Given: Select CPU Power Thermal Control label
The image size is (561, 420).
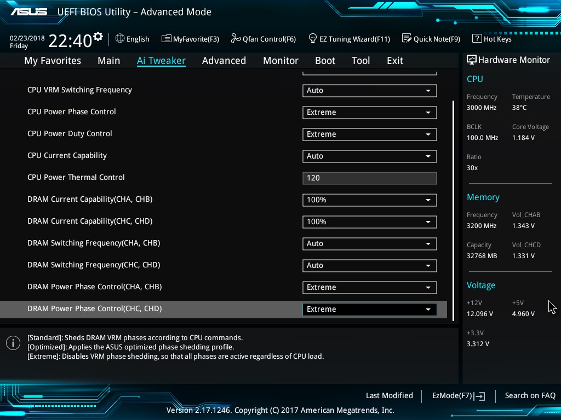Looking at the screenshot, I should click(x=76, y=177).
